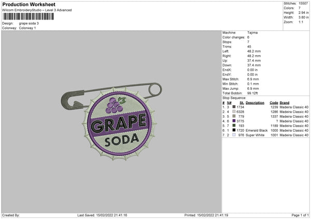The height and width of the screenshot is (219, 311).
Task: Click the Zoom value 1:1
Action: point(301,22)
